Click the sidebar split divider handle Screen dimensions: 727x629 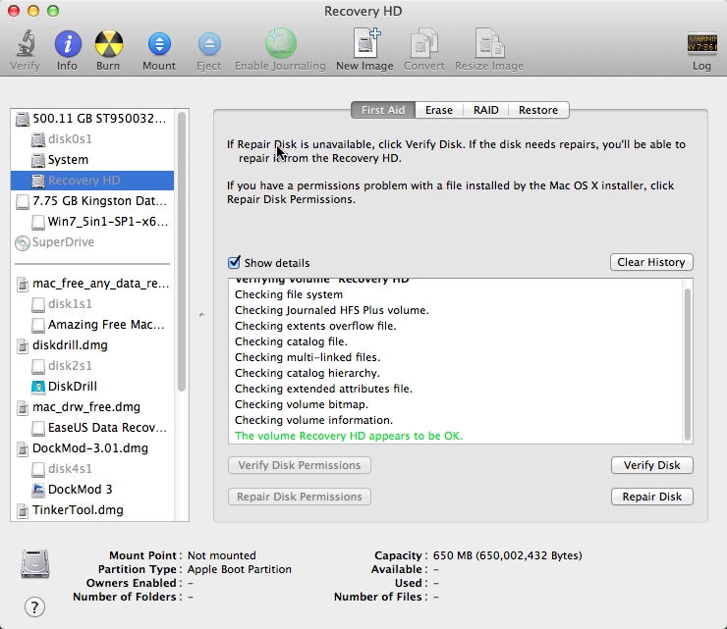click(201, 315)
